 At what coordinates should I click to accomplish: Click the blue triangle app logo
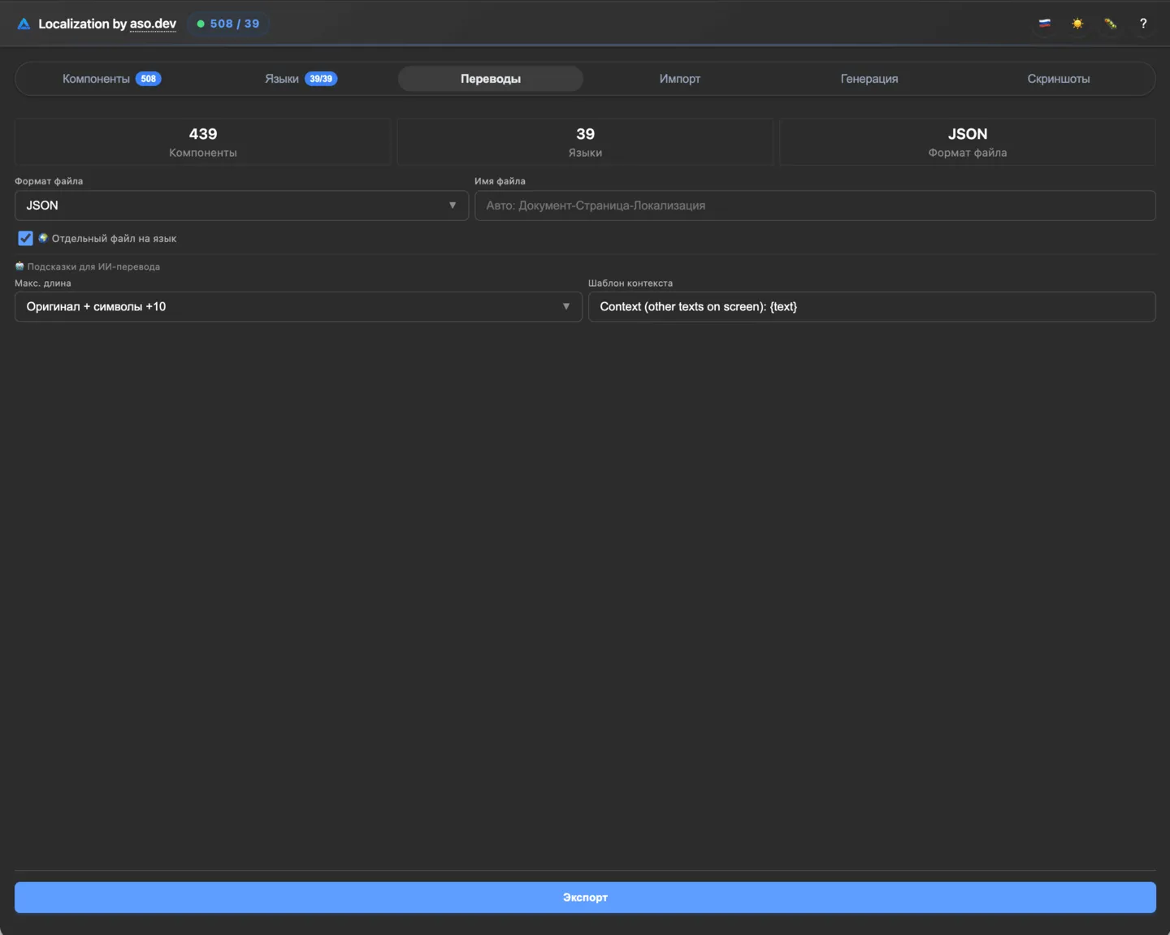pos(24,24)
